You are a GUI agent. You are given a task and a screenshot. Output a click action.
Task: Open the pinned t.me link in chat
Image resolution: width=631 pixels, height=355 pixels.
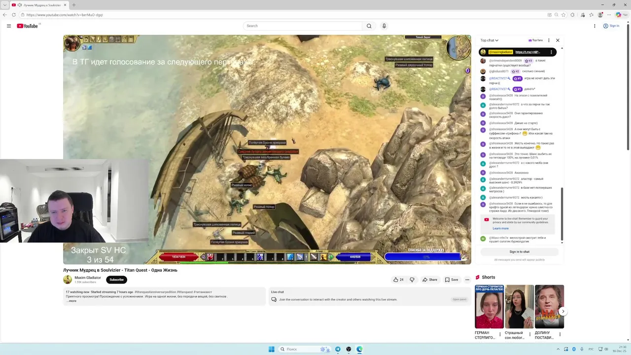(x=527, y=52)
